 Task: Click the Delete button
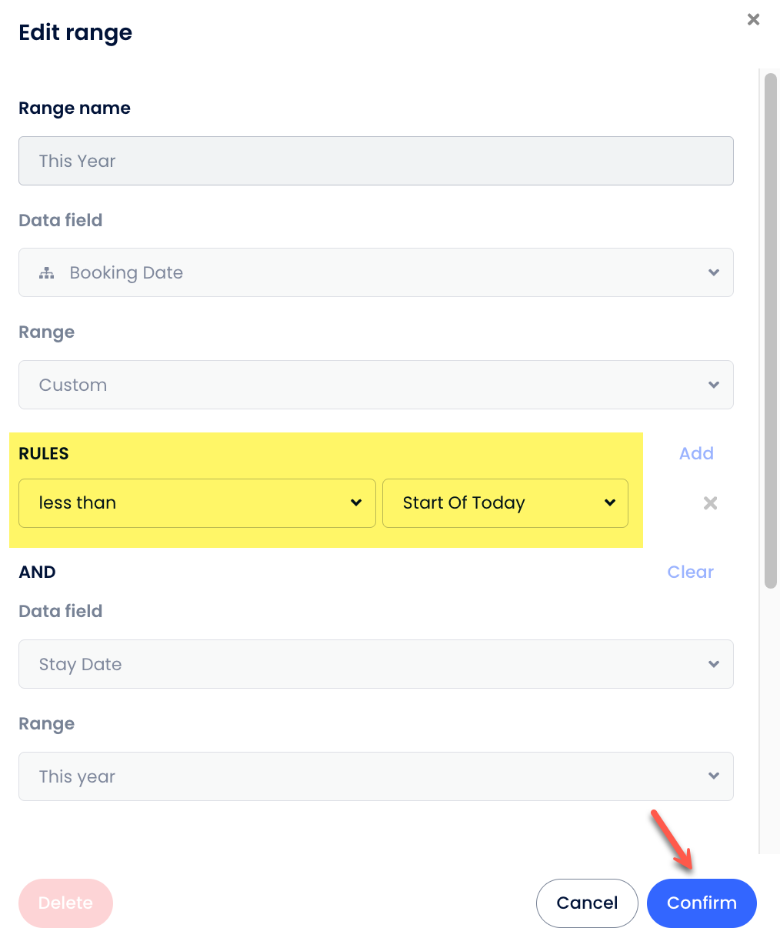click(x=65, y=903)
